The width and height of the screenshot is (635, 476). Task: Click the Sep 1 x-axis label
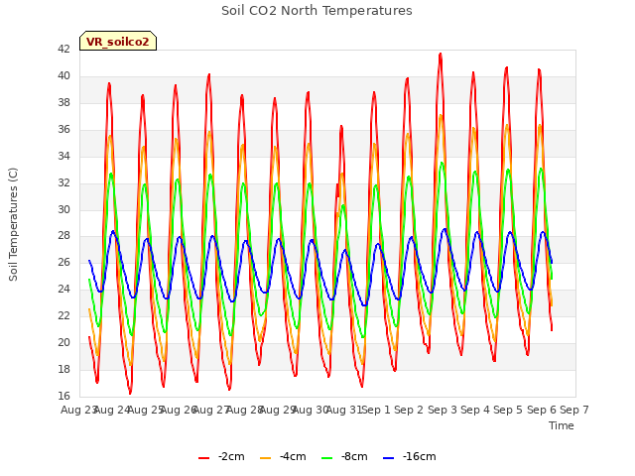tap(376, 410)
